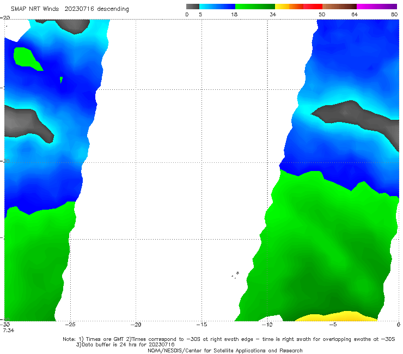
Task: Click the date '20230716 descending' in title
Action: tap(96, 9)
